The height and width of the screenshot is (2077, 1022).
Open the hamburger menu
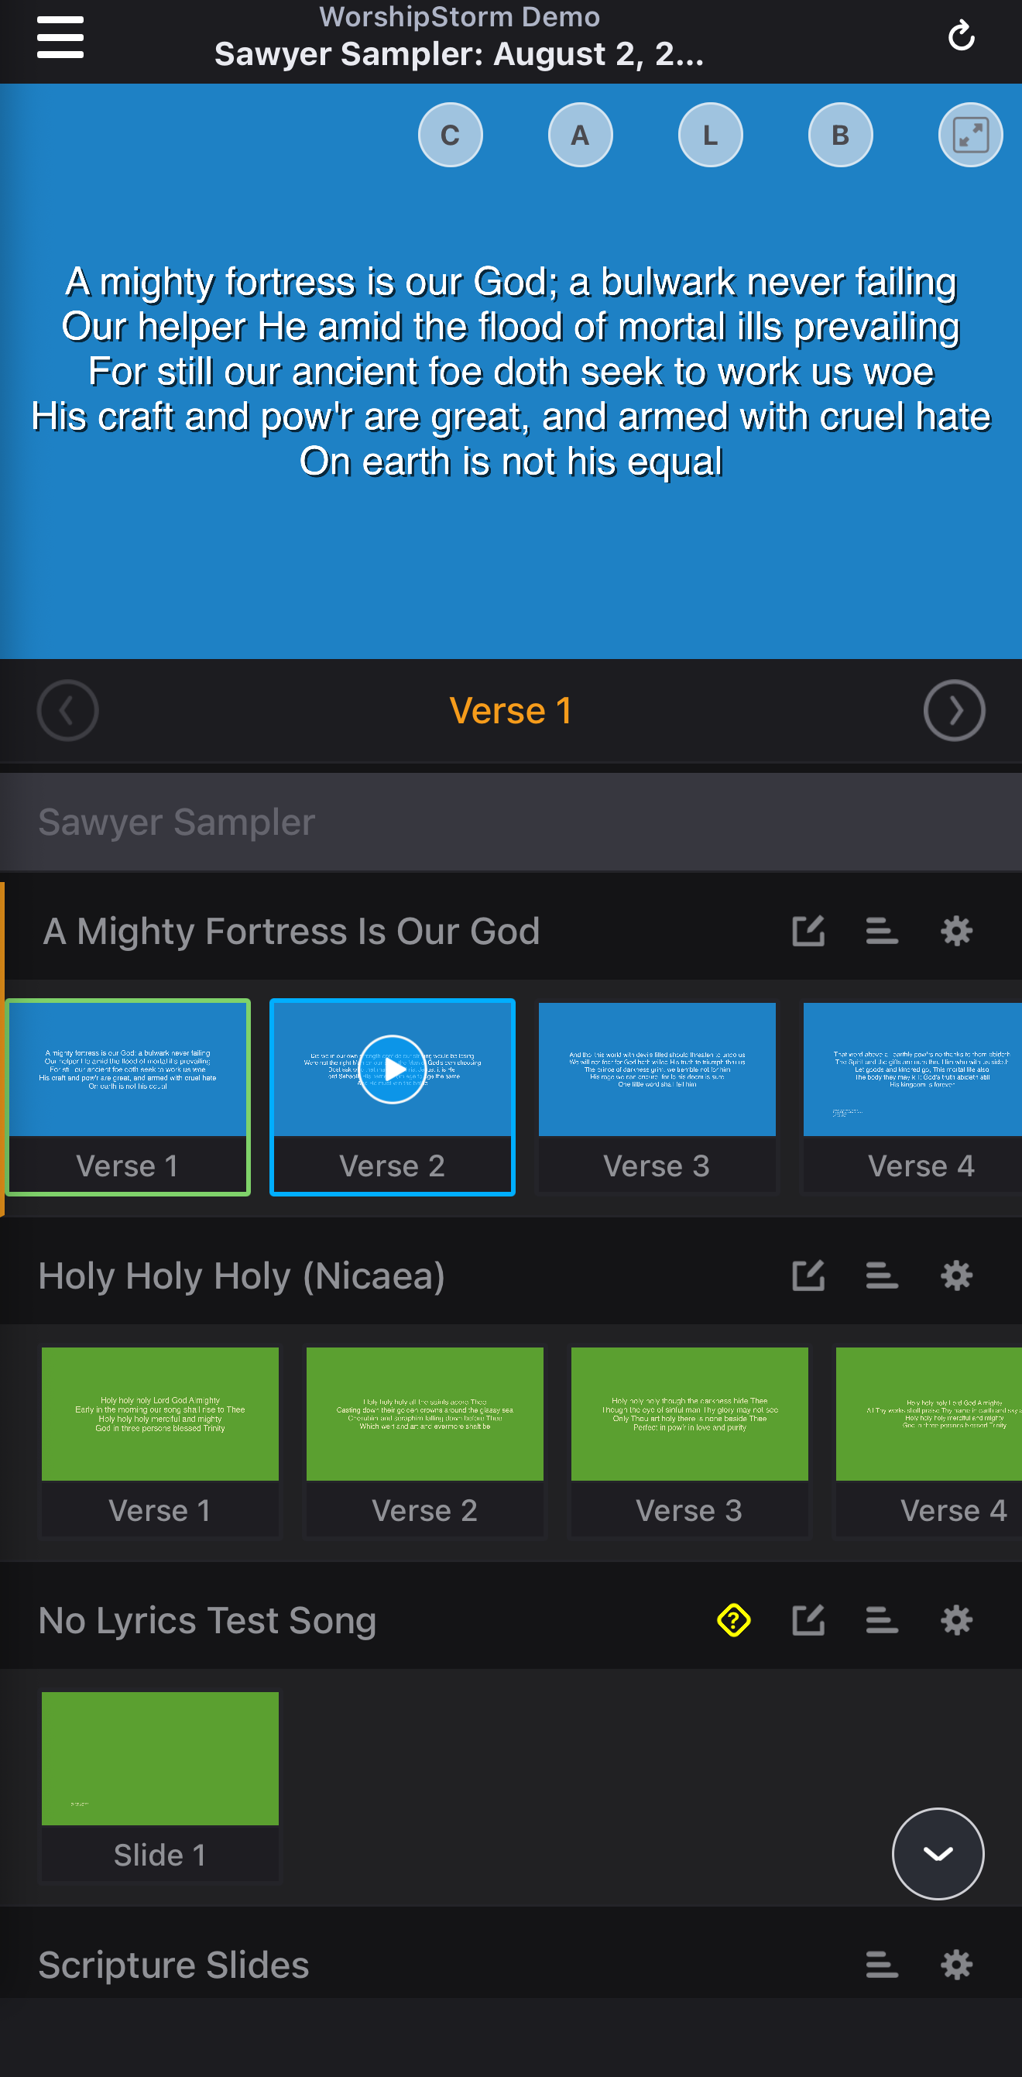click(60, 37)
